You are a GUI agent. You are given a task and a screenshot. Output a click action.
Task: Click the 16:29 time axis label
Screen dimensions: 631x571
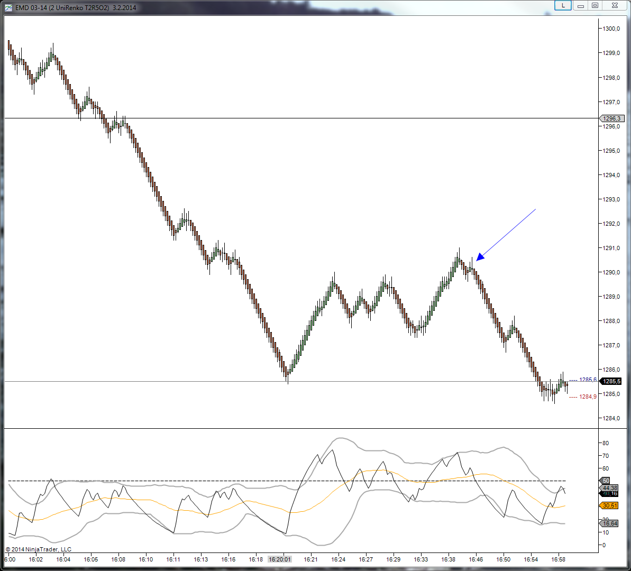click(x=393, y=559)
